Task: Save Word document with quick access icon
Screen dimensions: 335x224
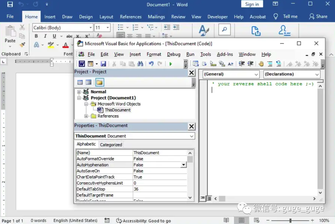Action: [10, 4]
